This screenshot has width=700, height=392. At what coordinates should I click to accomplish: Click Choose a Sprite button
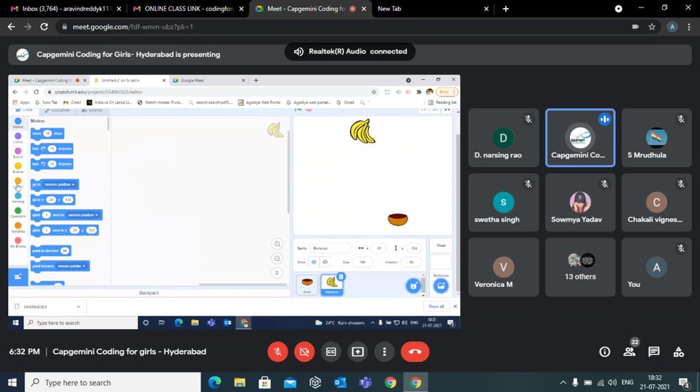[414, 286]
